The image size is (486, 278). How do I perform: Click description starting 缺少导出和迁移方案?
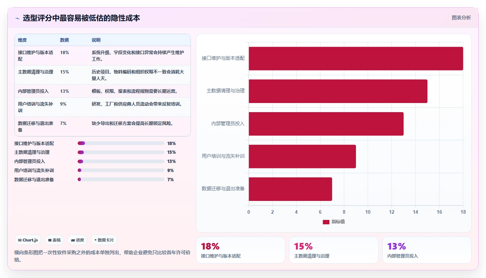point(133,123)
